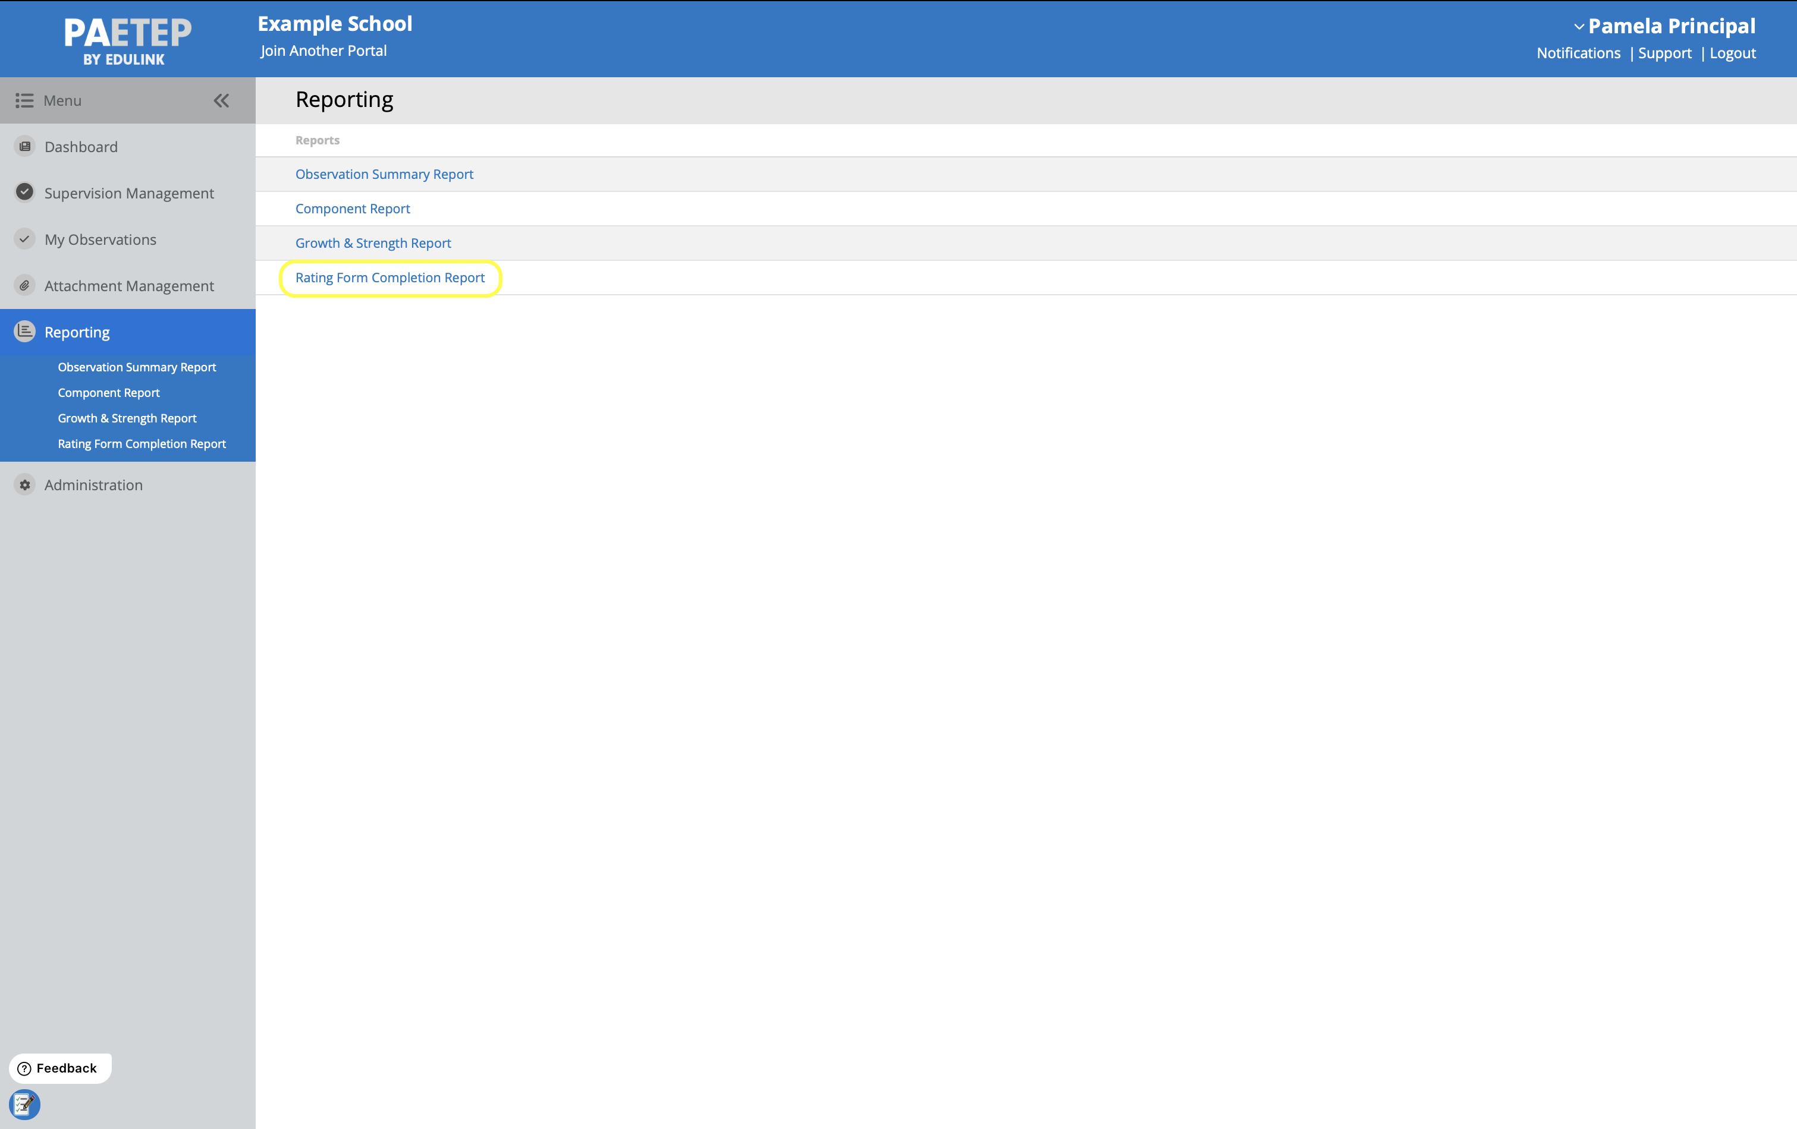Collapse the sidebar with double chevron

point(221,100)
